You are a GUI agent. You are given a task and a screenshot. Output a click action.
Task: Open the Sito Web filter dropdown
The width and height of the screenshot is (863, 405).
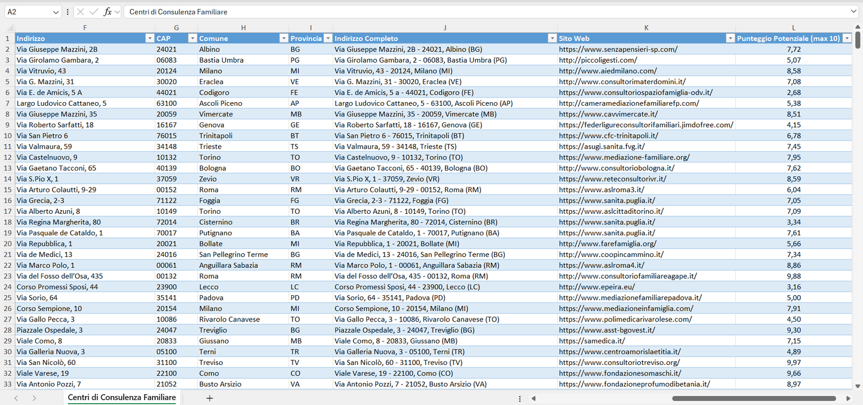tap(730, 38)
